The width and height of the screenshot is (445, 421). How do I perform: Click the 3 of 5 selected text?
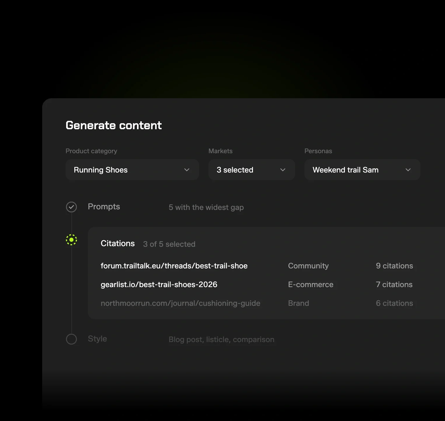point(169,244)
